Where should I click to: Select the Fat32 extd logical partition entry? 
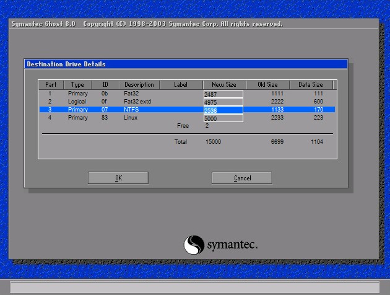137,101
